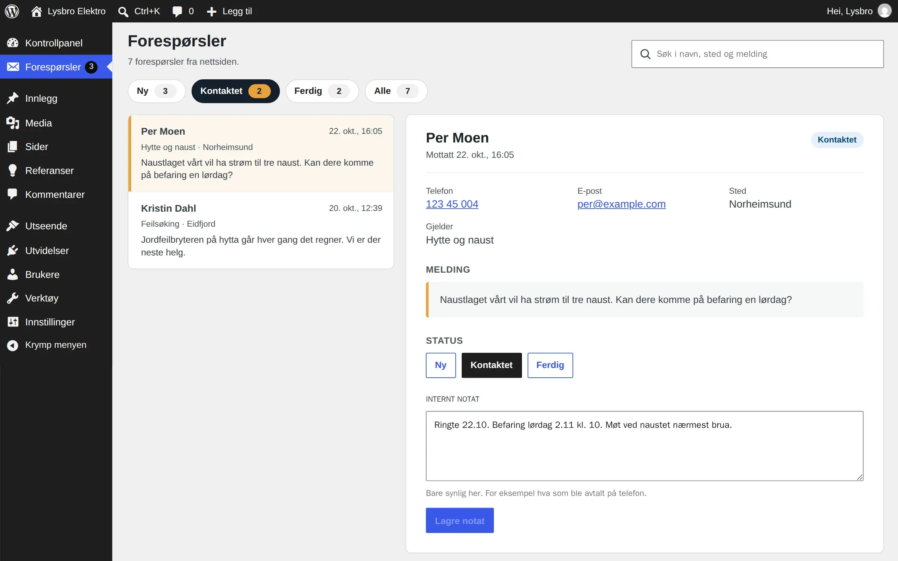Click the Forespørsler envelope icon
898x561 pixels.
(13, 67)
